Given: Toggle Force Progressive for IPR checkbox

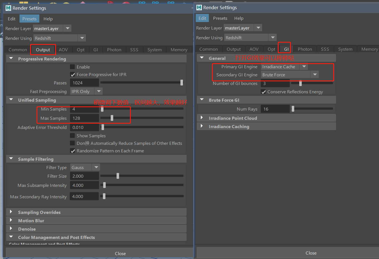Looking at the screenshot, I should coord(73,74).
